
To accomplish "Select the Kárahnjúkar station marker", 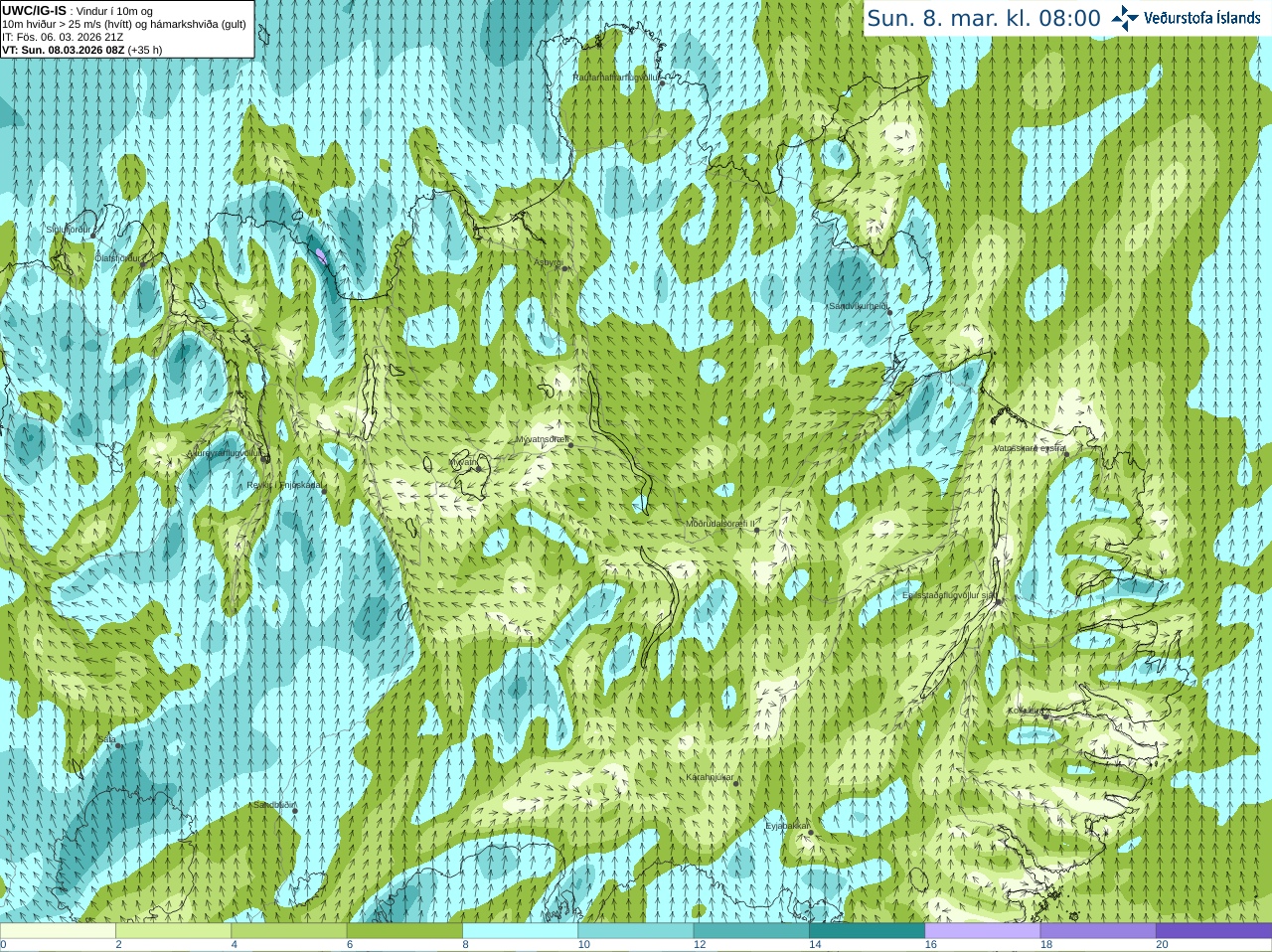I will 736,783.
